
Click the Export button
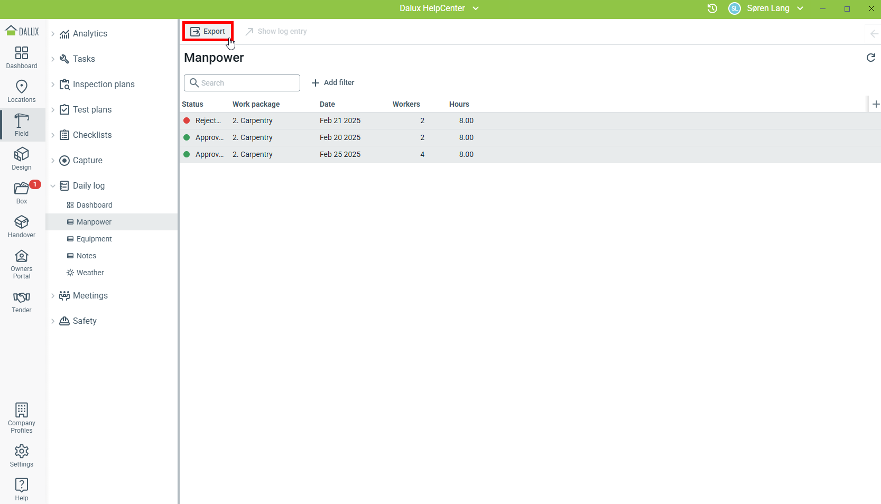pos(208,32)
